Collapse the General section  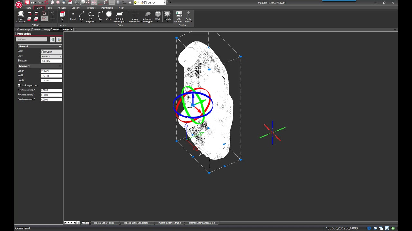[x=60, y=46]
